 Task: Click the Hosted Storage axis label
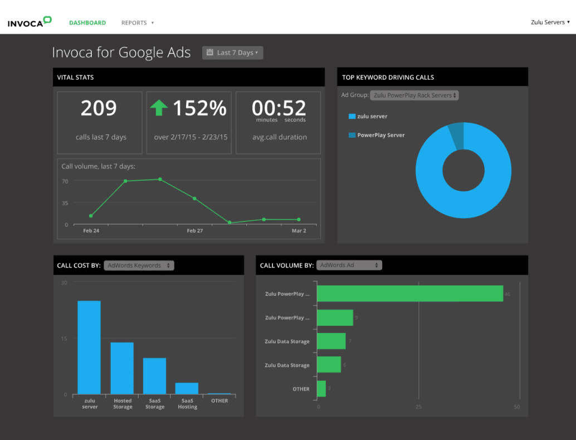click(123, 404)
